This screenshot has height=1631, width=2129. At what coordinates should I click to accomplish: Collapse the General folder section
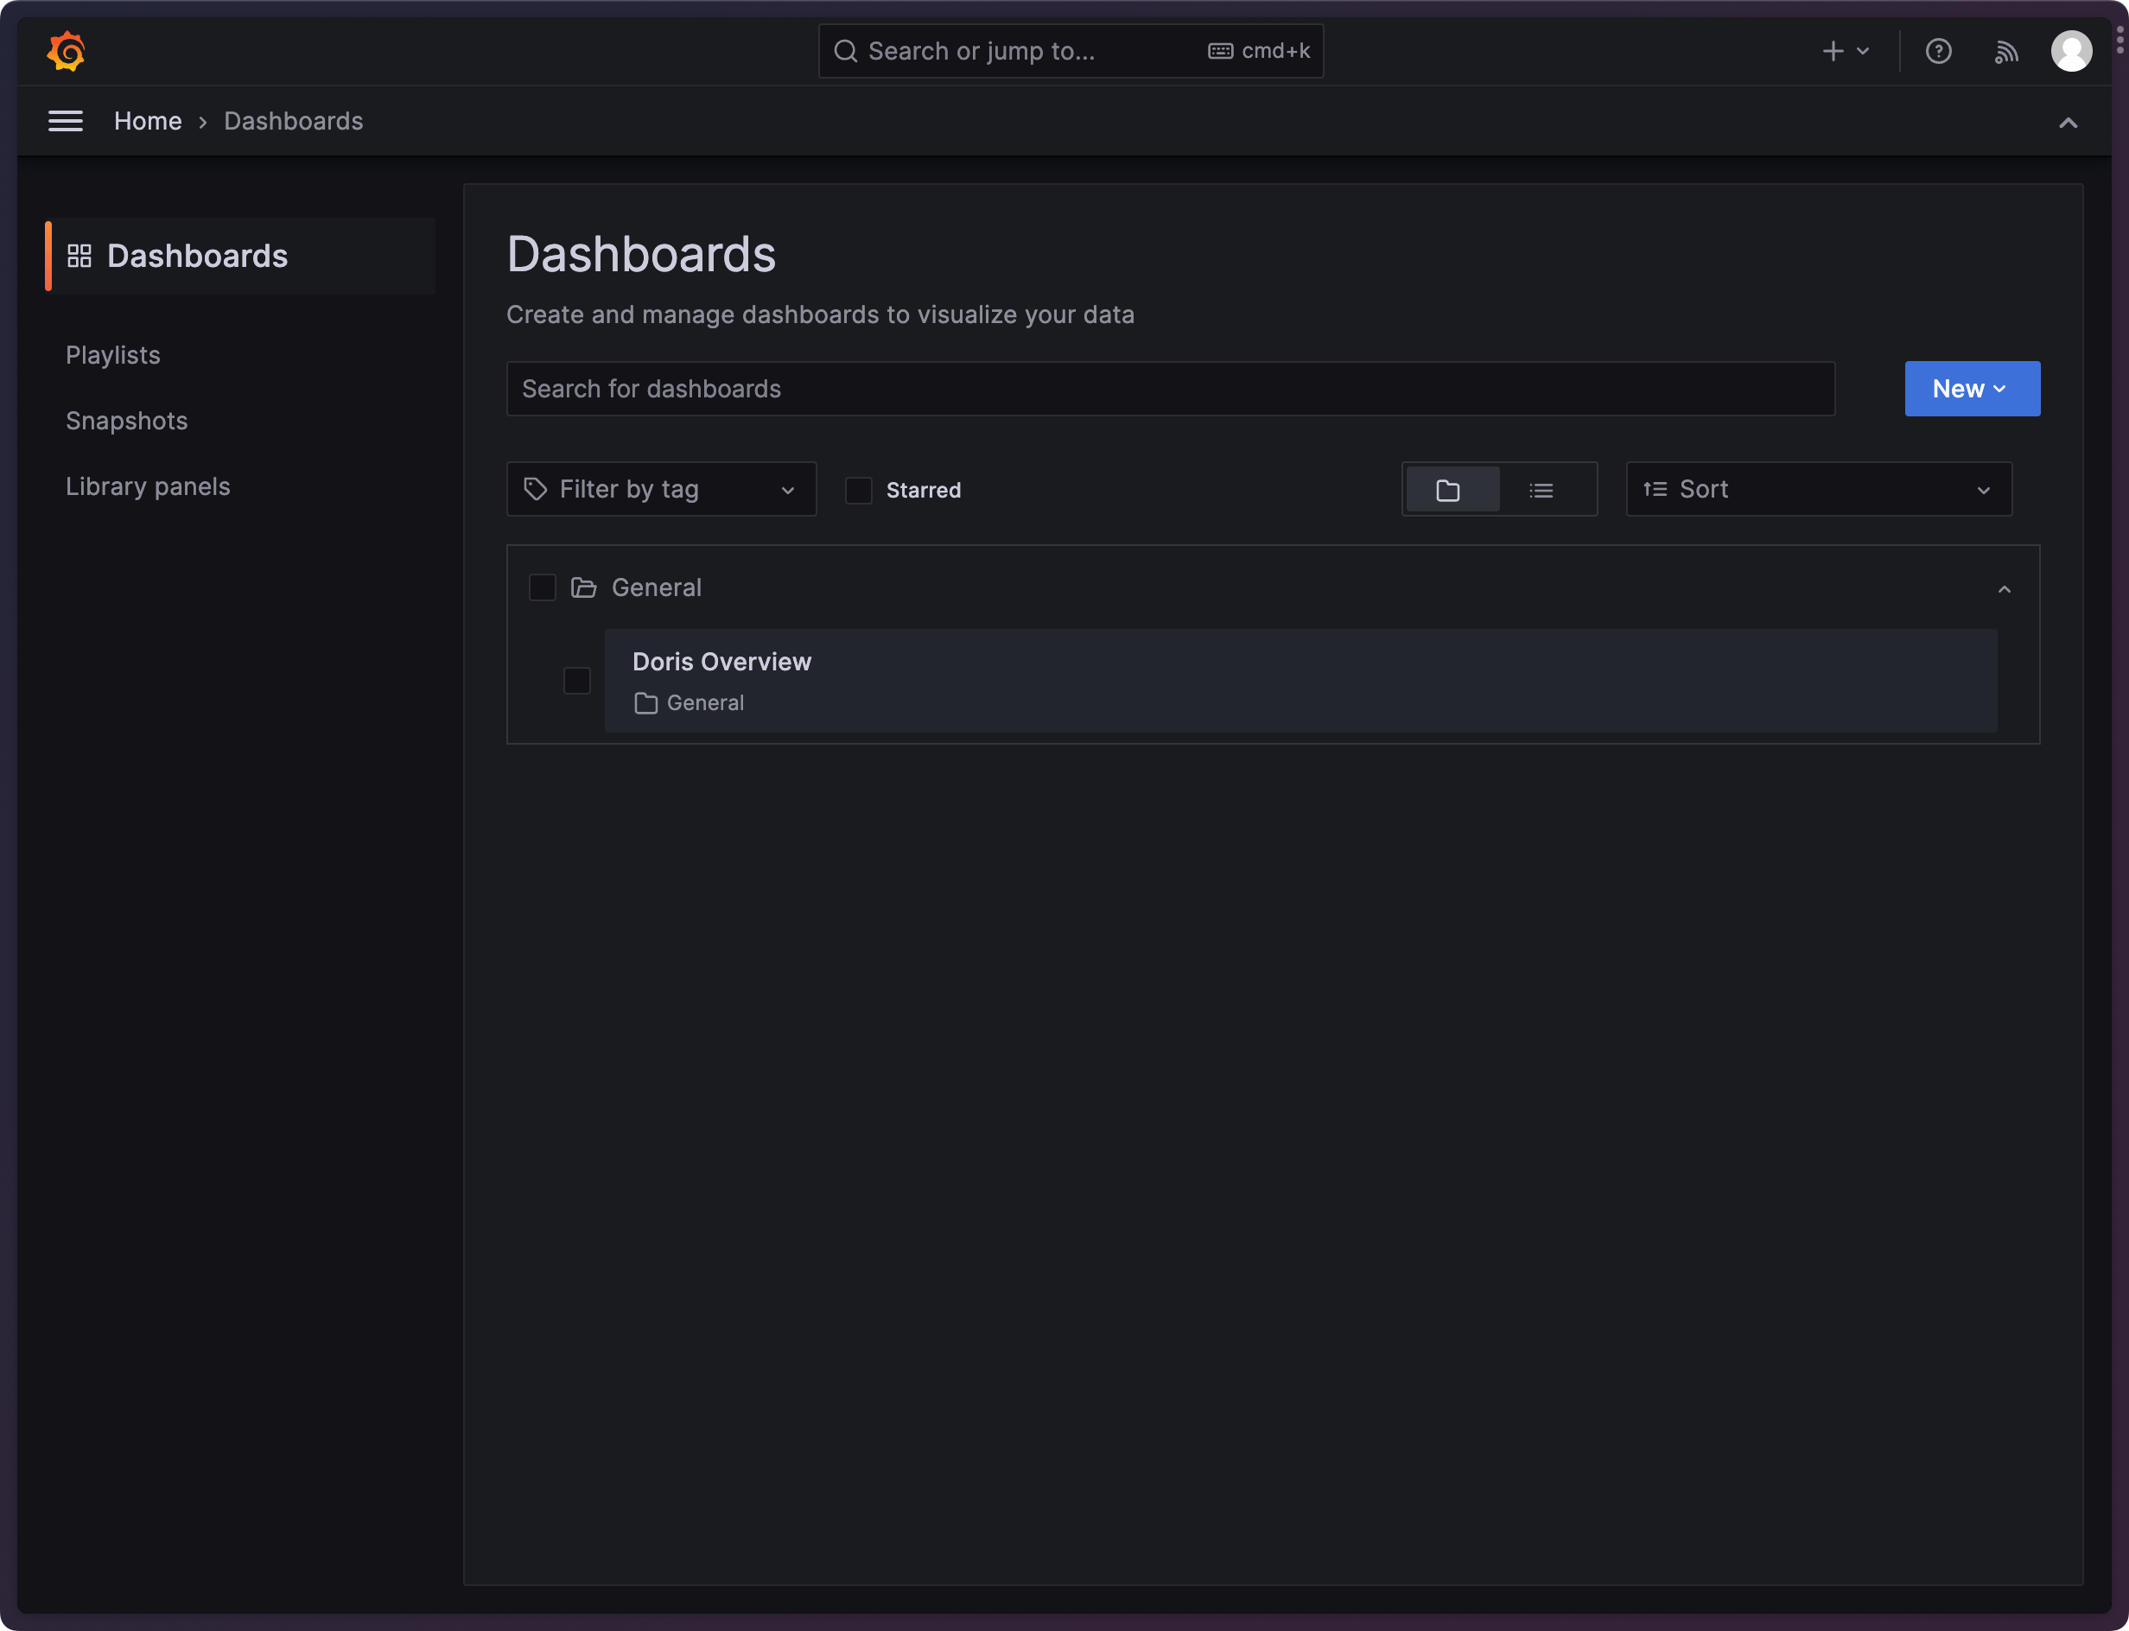click(2003, 589)
